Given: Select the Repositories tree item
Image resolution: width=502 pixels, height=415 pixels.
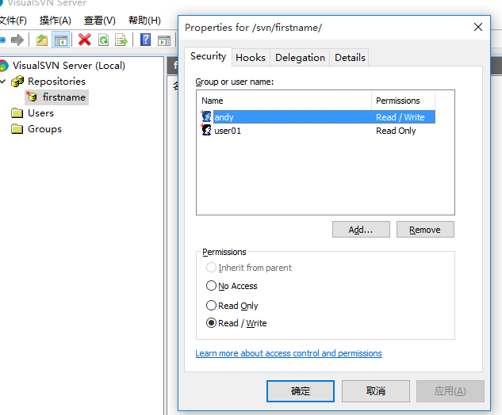Looking at the screenshot, I should tap(56, 82).
